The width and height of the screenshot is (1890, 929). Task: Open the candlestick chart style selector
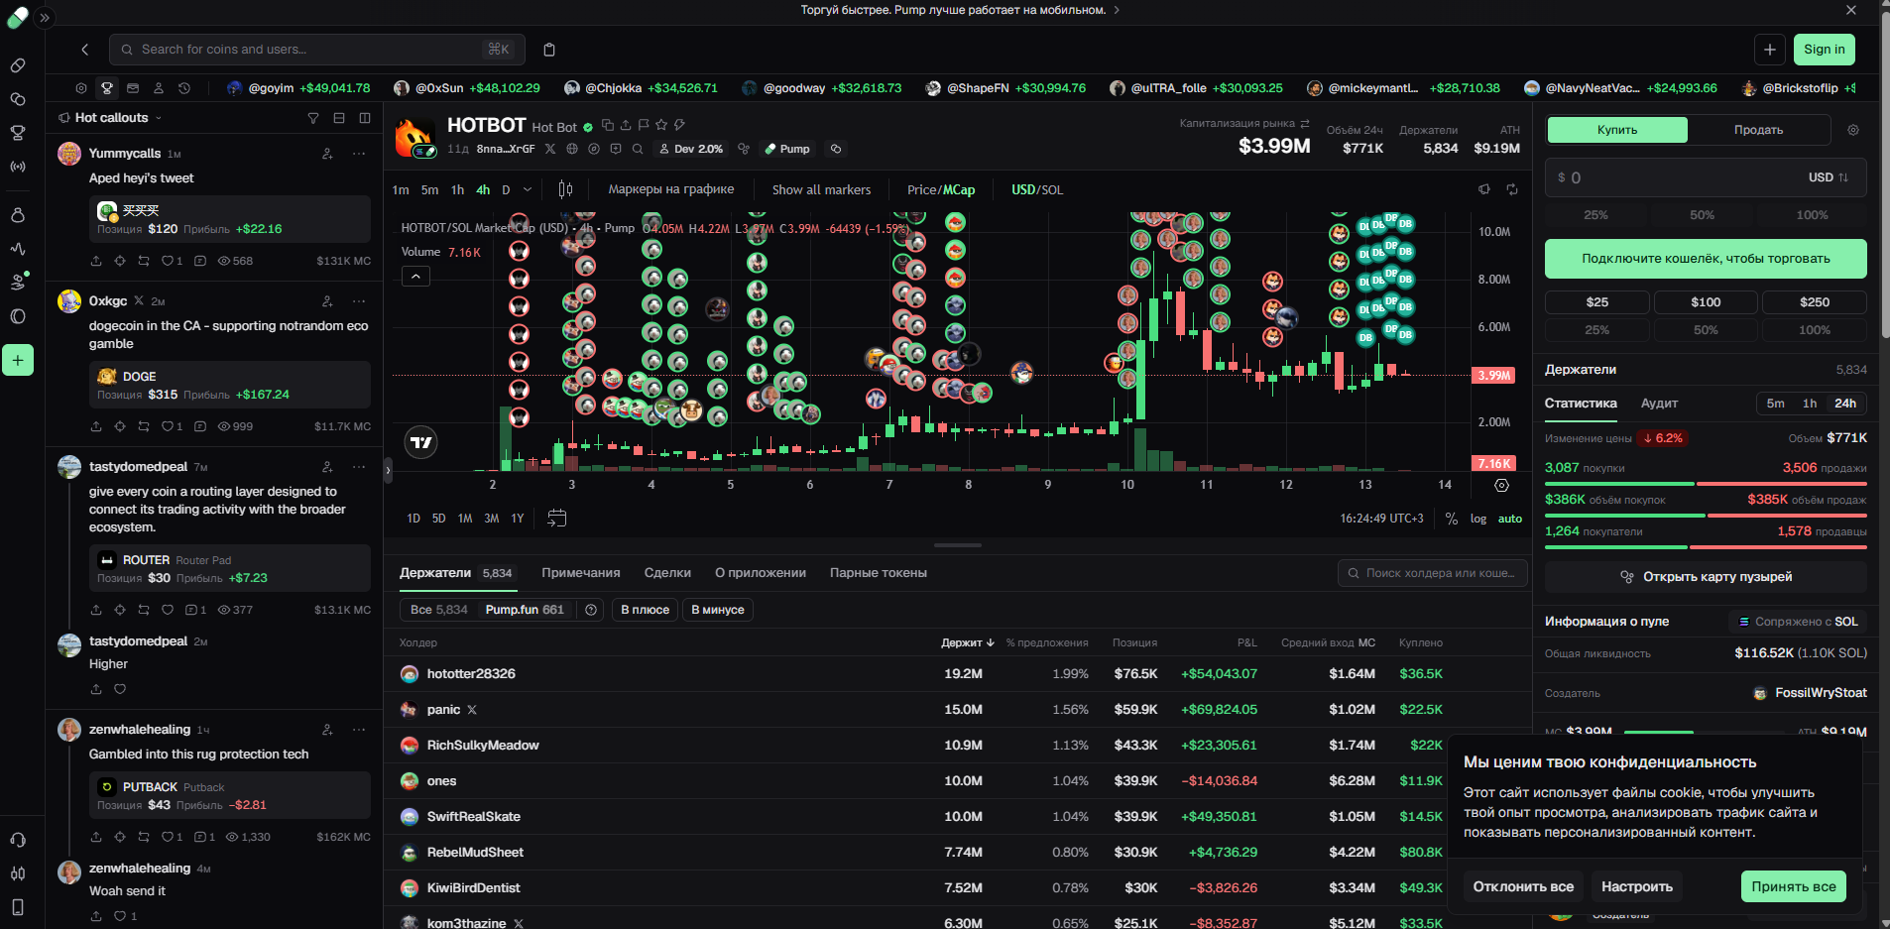[x=565, y=189]
